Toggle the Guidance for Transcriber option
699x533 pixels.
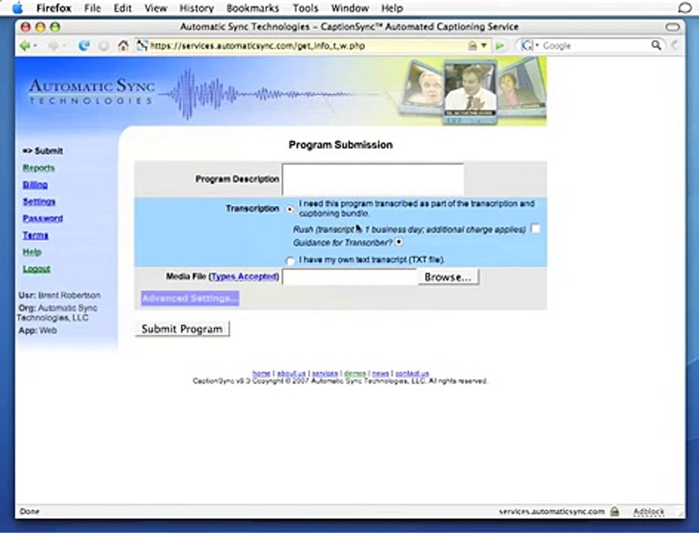399,242
